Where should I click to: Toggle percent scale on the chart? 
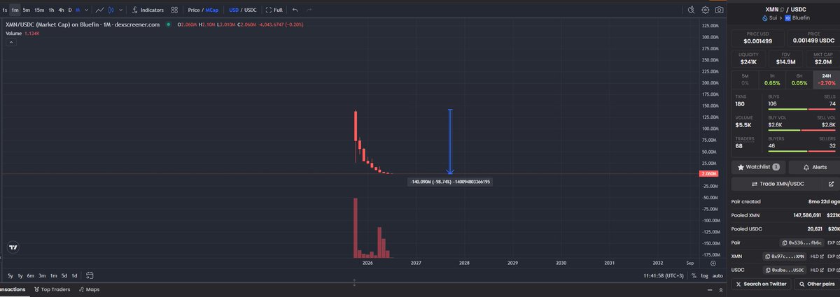694,275
